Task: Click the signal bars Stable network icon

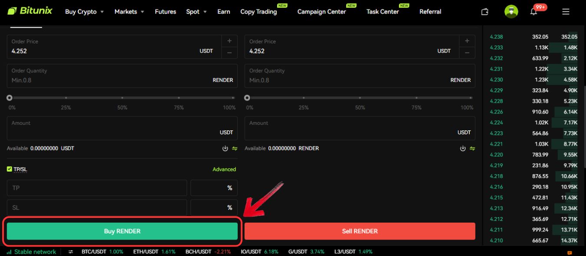Action: point(9,252)
